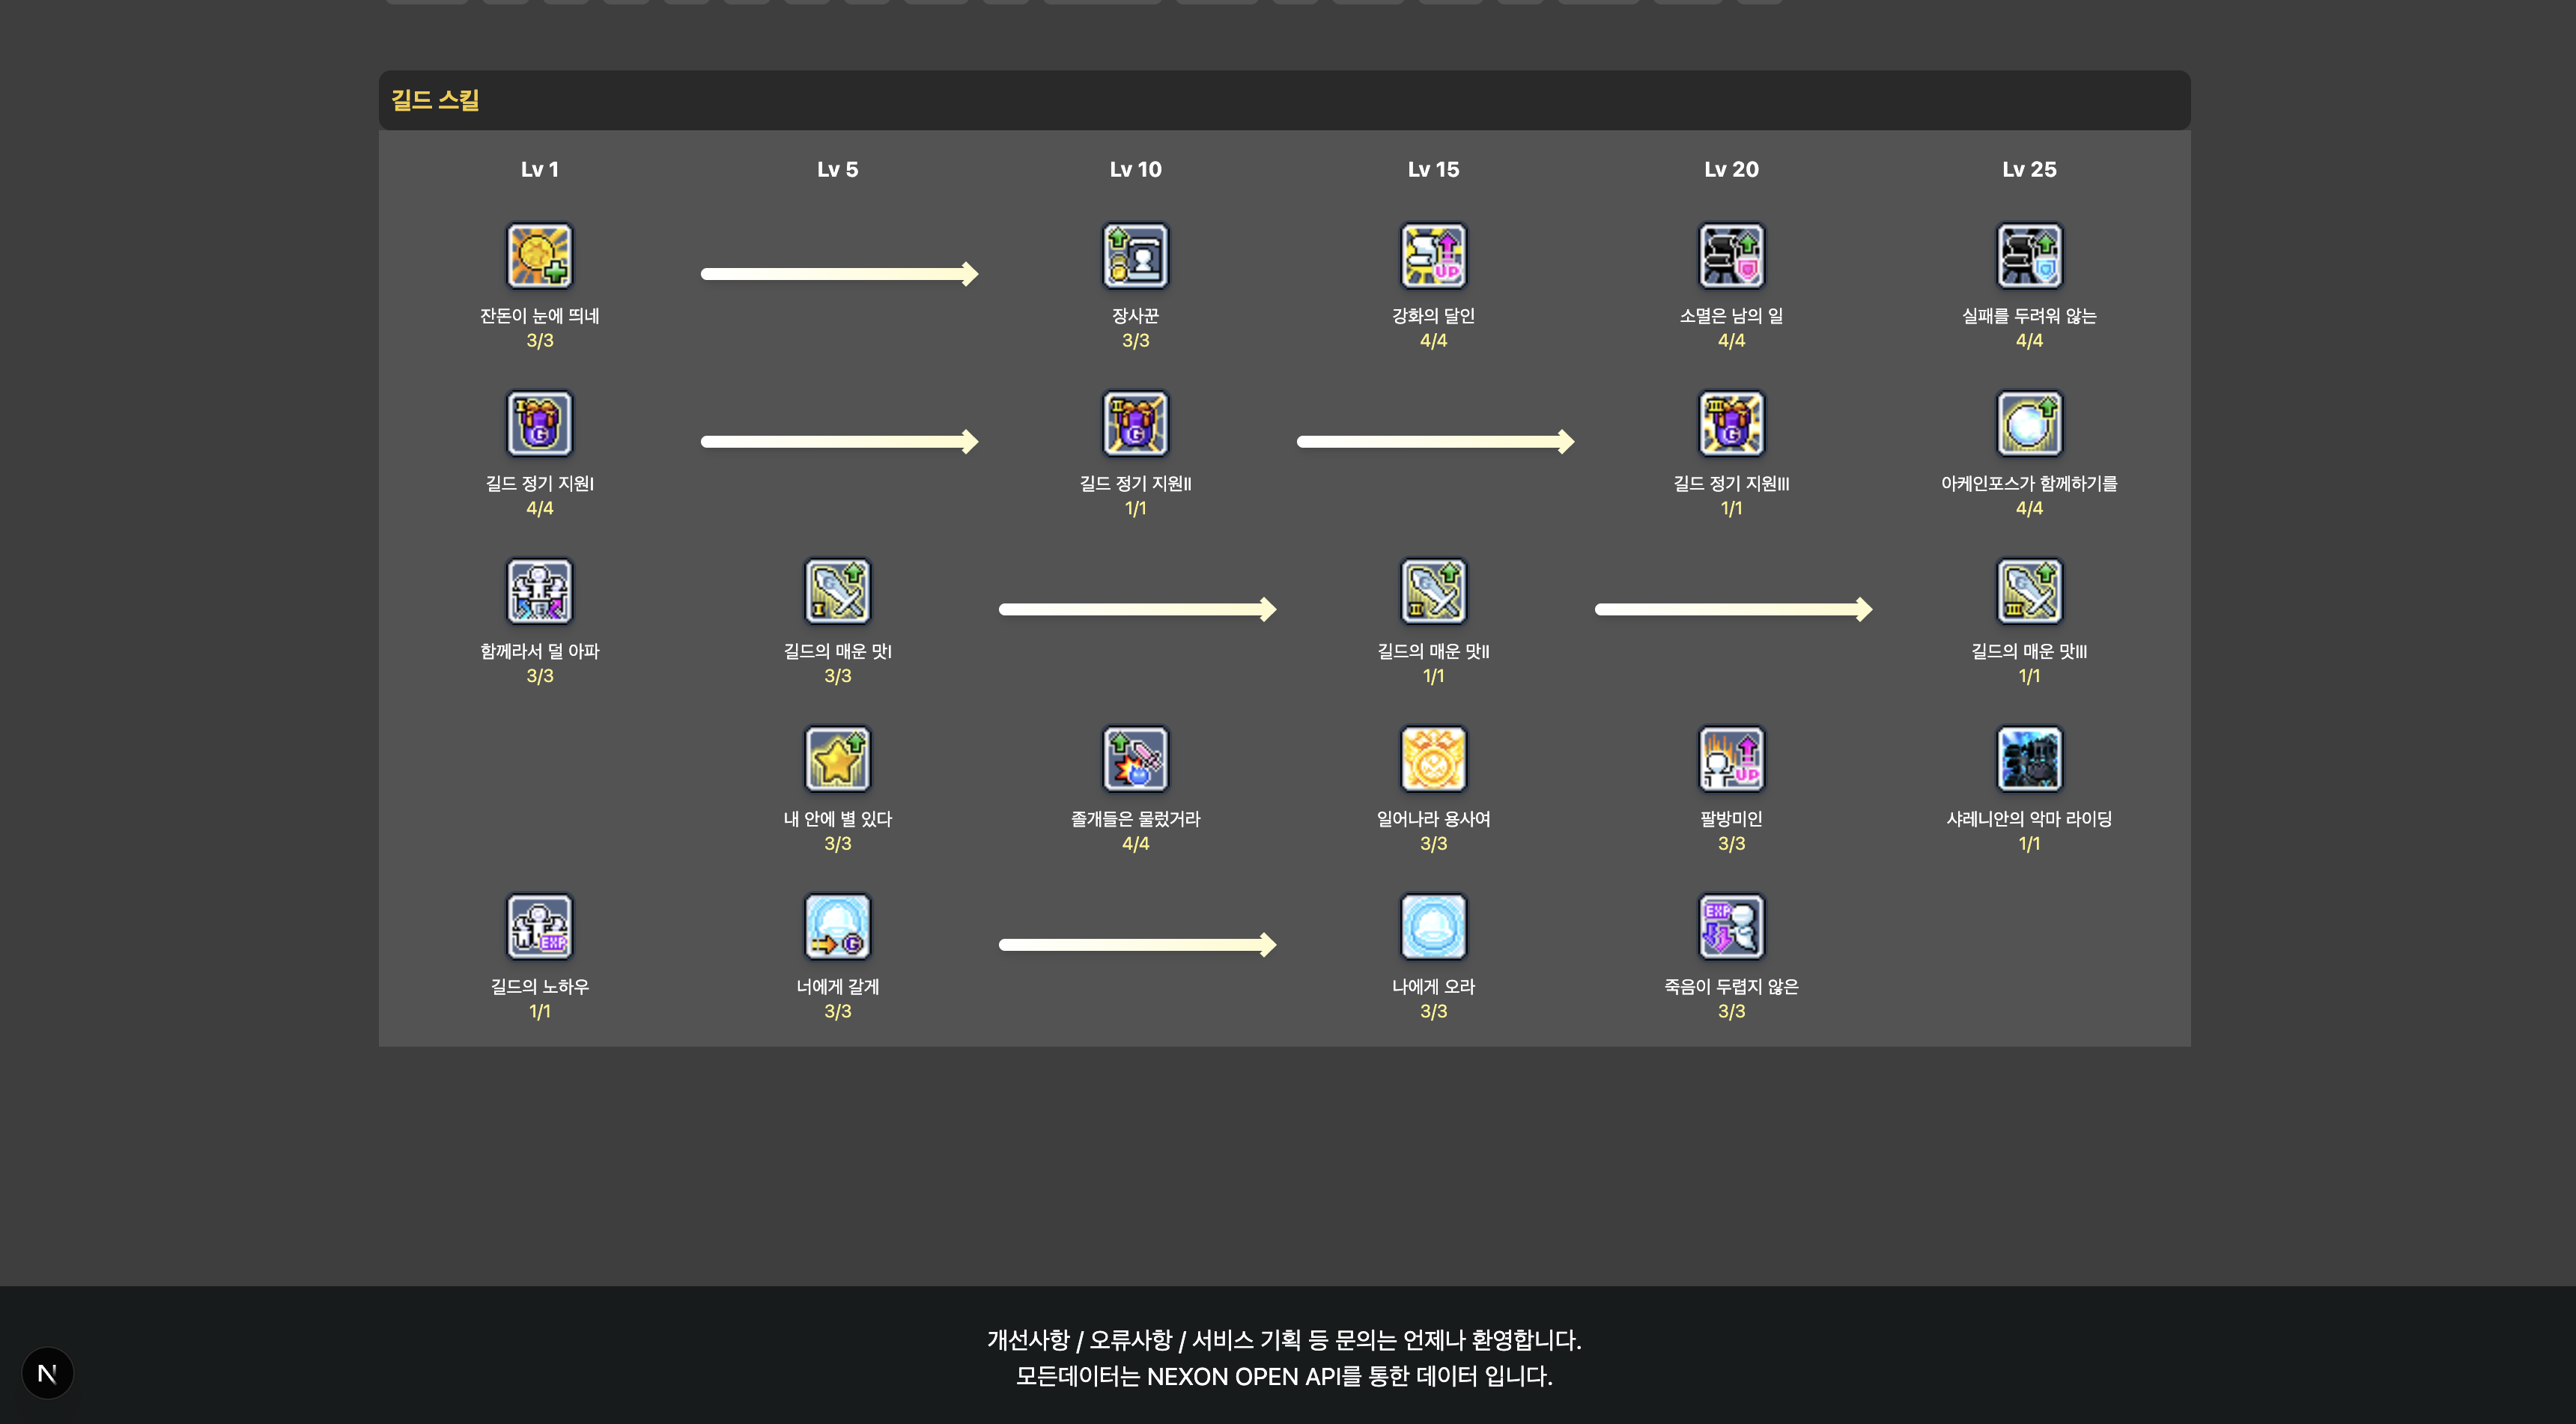Select the 함께라서 덜 아파 skill icon
Viewport: 2576px width, 1424px height.
(x=539, y=591)
